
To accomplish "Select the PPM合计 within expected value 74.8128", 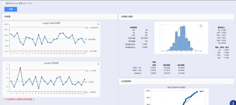I will [181, 73].
